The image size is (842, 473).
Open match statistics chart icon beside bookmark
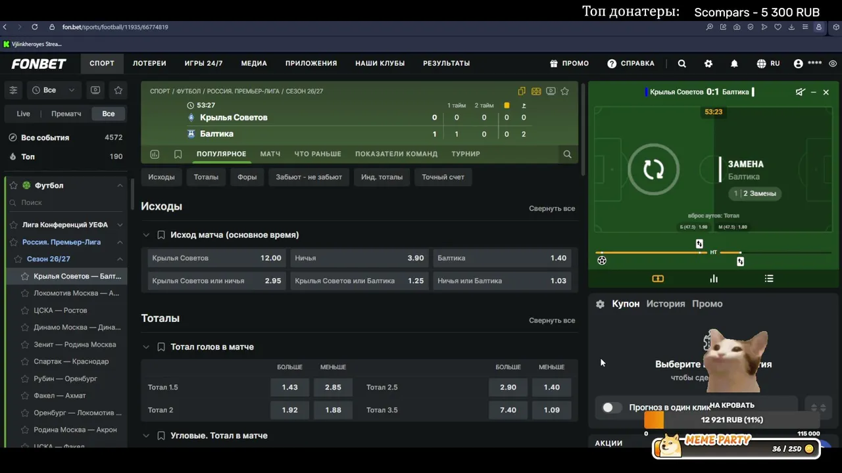[155, 154]
